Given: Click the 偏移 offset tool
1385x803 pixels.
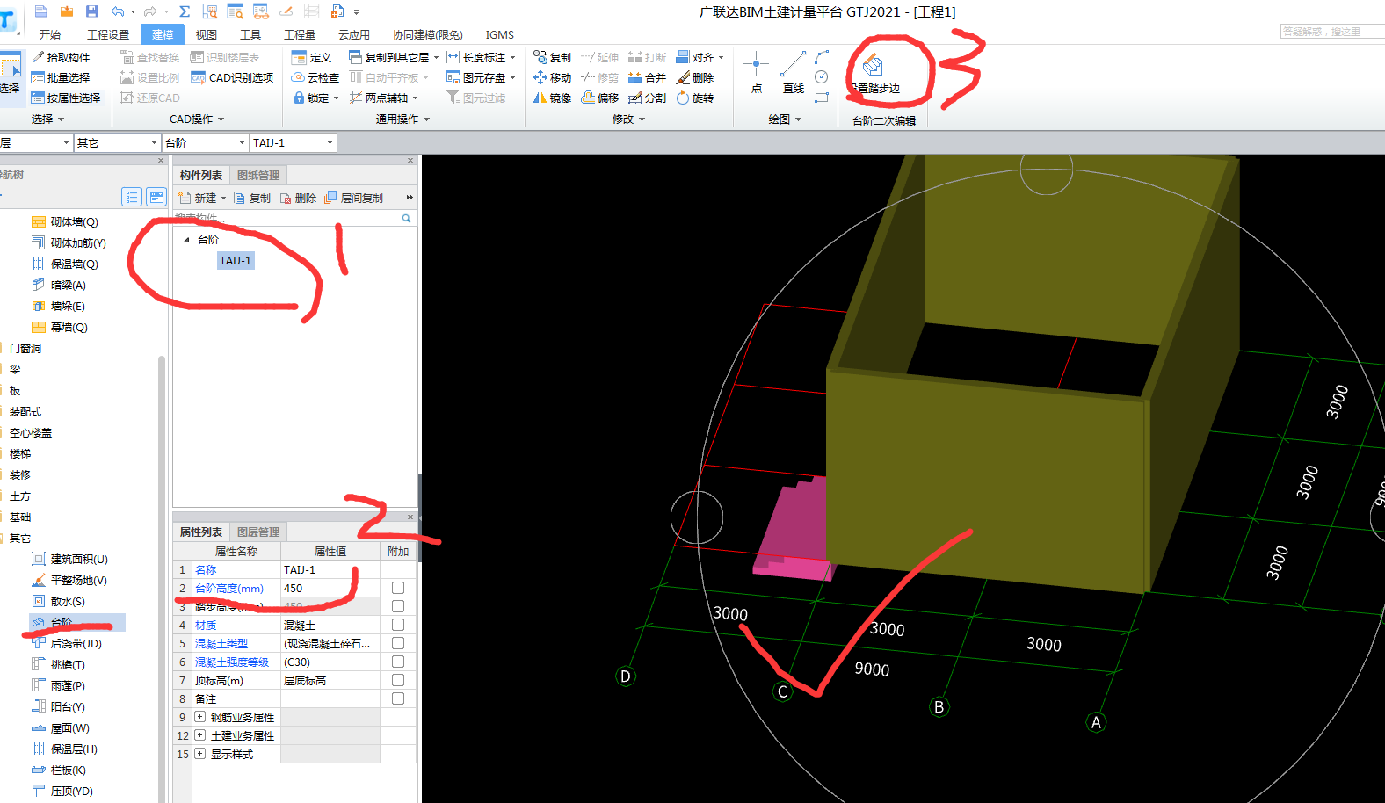Looking at the screenshot, I should [600, 98].
